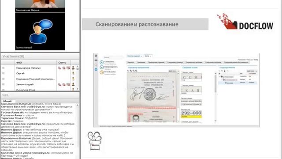Click Следующая низкая достоверность toolbar button

tap(236, 62)
